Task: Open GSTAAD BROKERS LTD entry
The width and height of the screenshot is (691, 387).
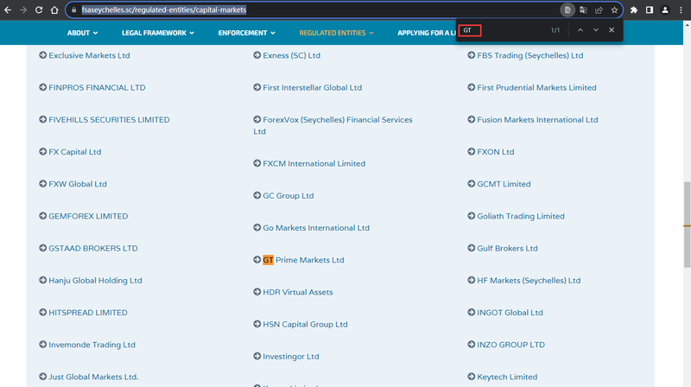Action: [93, 249]
